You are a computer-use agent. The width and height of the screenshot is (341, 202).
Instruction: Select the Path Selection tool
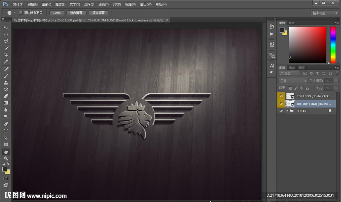(6, 138)
